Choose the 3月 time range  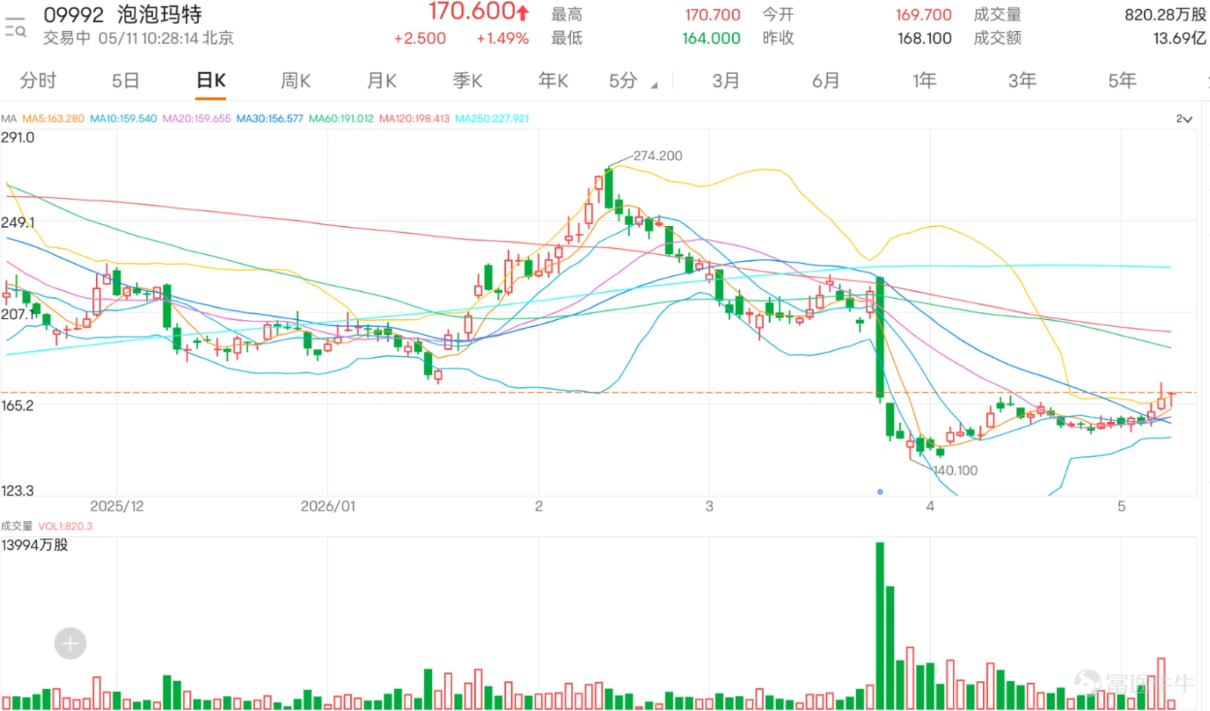(x=725, y=80)
